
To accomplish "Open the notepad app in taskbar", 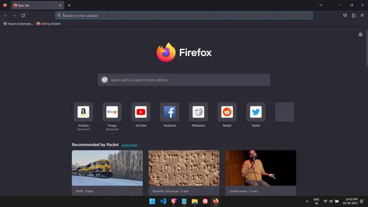I will coord(184,201).
